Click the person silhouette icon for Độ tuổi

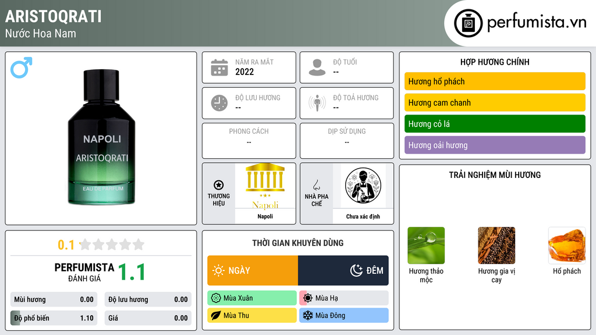(x=317, y=67)
